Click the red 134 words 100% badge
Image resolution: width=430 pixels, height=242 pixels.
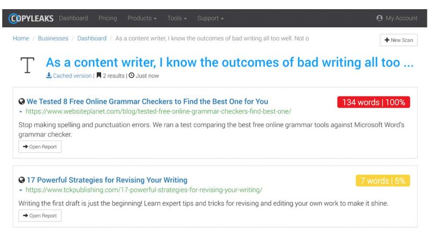pos(374,102)
